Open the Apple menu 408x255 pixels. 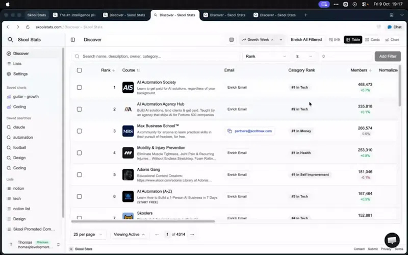tap(8, 4)
